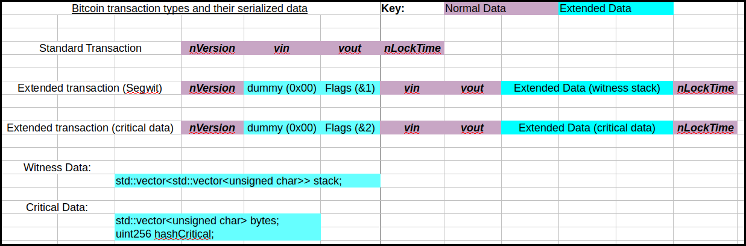Click vin in the Standard Transaction row
This screenshot has height=246, width=746.
point(282,48)
